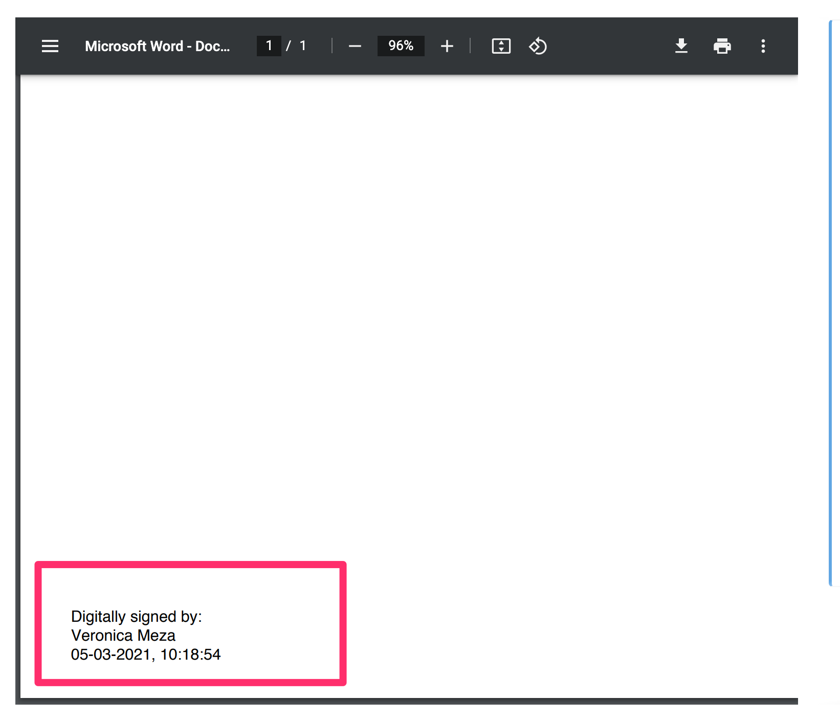Rotate the page counterclockwise
This screenshot has height=721, width=840.
[x=538, y=46]
